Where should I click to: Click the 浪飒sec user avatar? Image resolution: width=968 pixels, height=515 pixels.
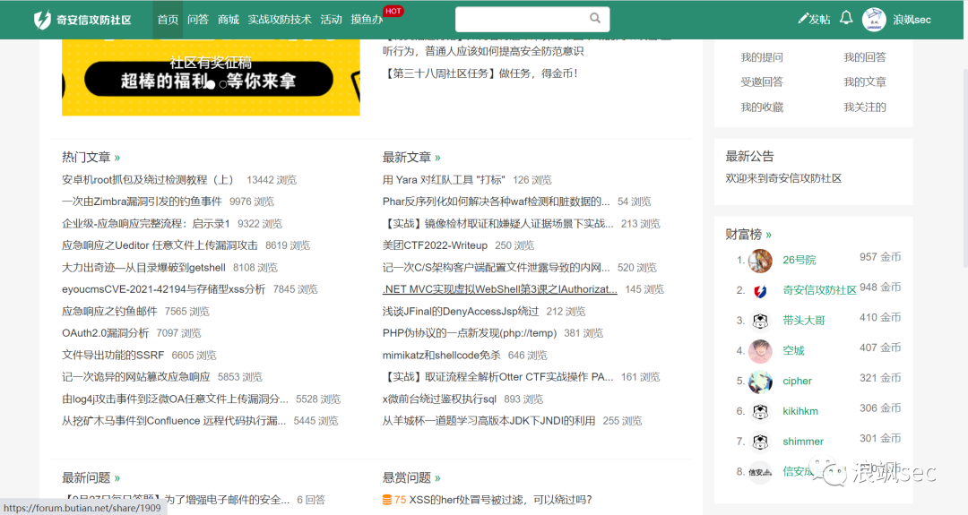874,19
